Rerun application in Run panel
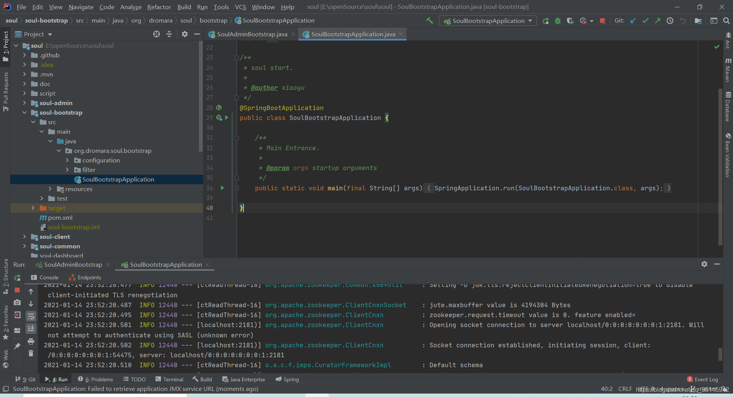733x397 pixels. 17,278
